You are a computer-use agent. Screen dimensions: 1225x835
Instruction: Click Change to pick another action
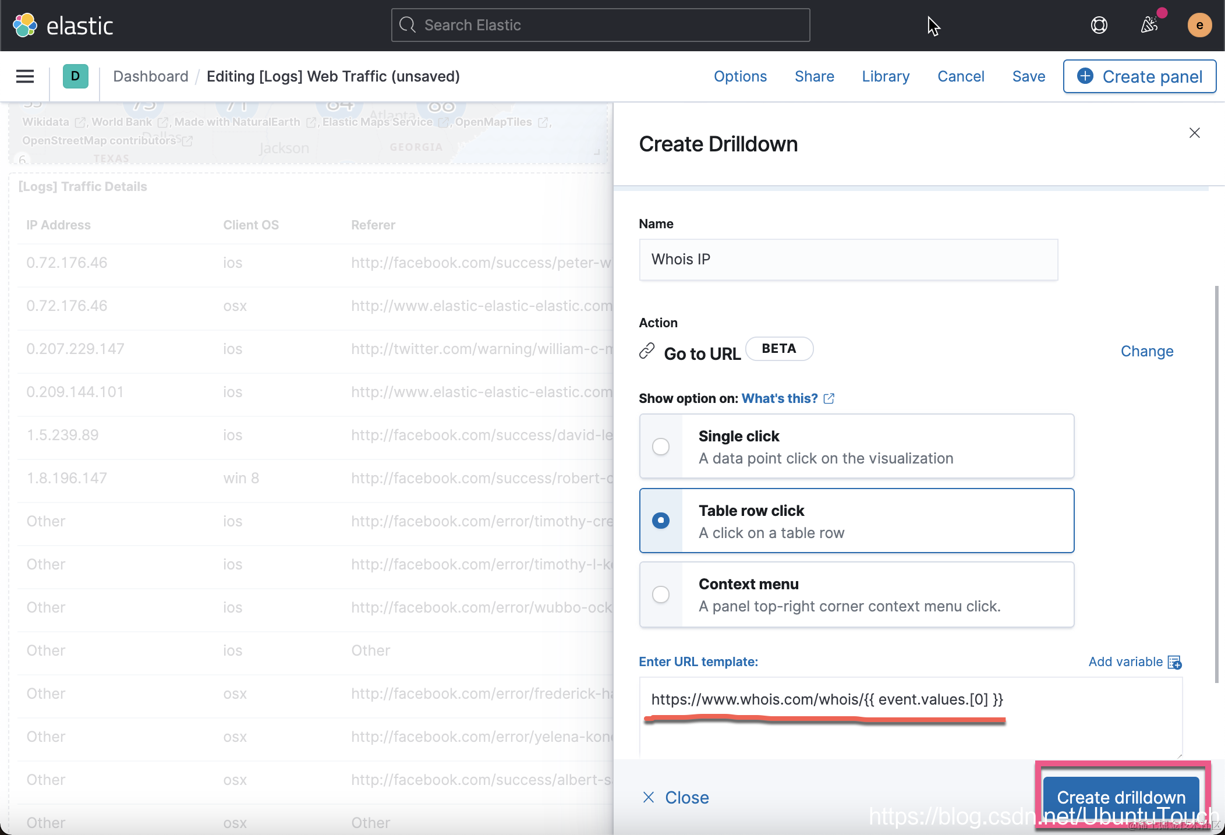(x=1146, y=351)
